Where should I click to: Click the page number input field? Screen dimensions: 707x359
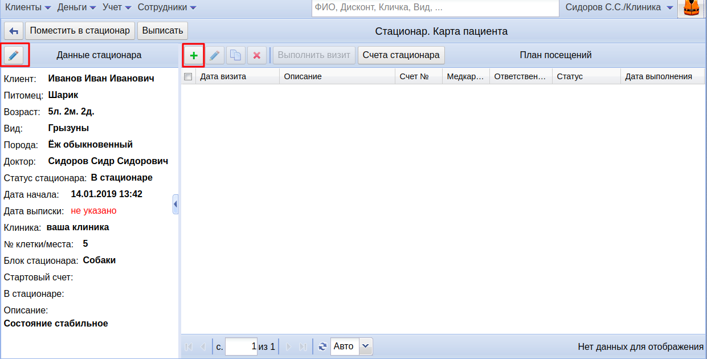click(242, 346)
